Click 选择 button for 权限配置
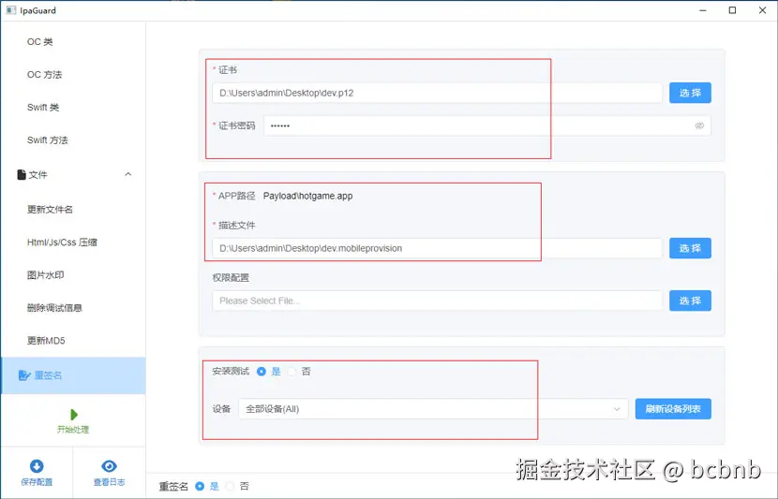Viewport: 778px width, 499px height. pyautogui.click(x=690, y=301)
